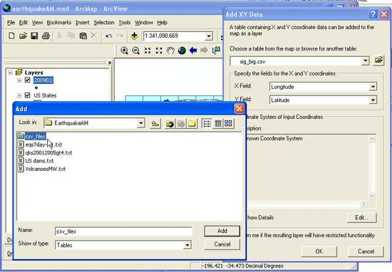Click the Undo arrow icon

pos(108,36)
